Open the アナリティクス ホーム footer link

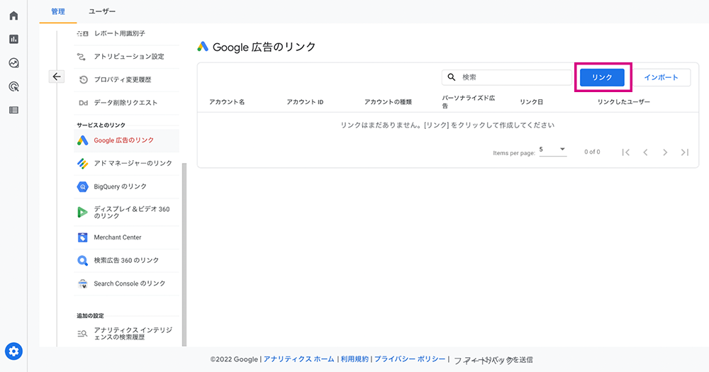click(x=299, y=359)
